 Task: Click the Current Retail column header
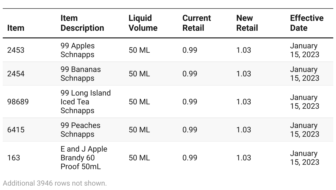[x=197, y=23]
